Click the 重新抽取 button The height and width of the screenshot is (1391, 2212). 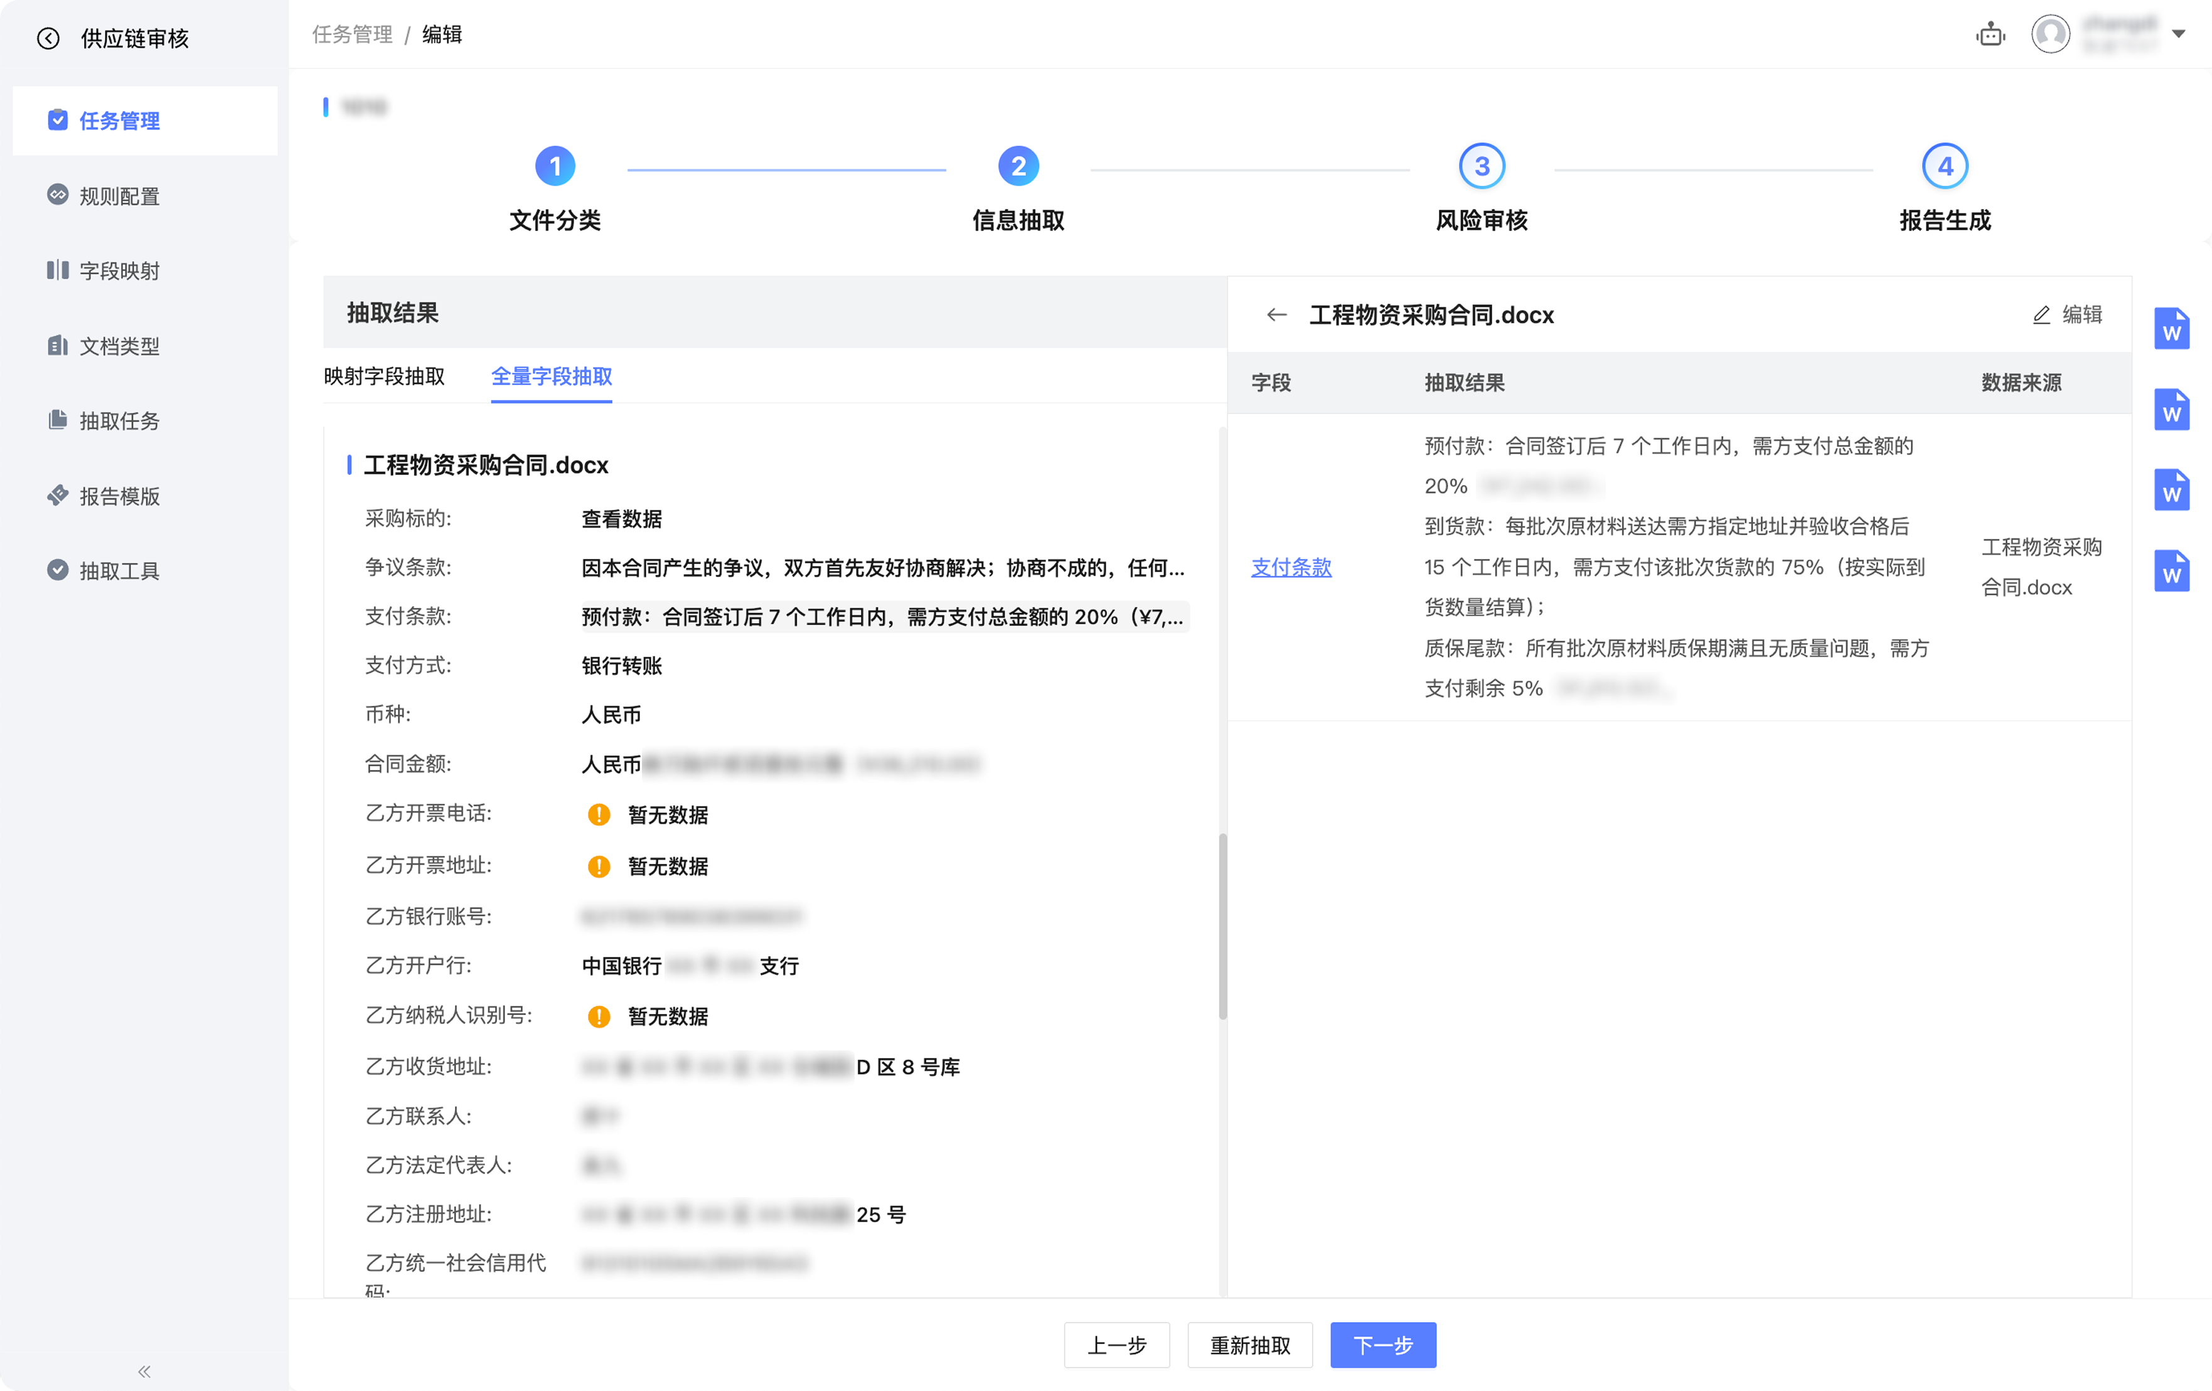(1249, 1345)
